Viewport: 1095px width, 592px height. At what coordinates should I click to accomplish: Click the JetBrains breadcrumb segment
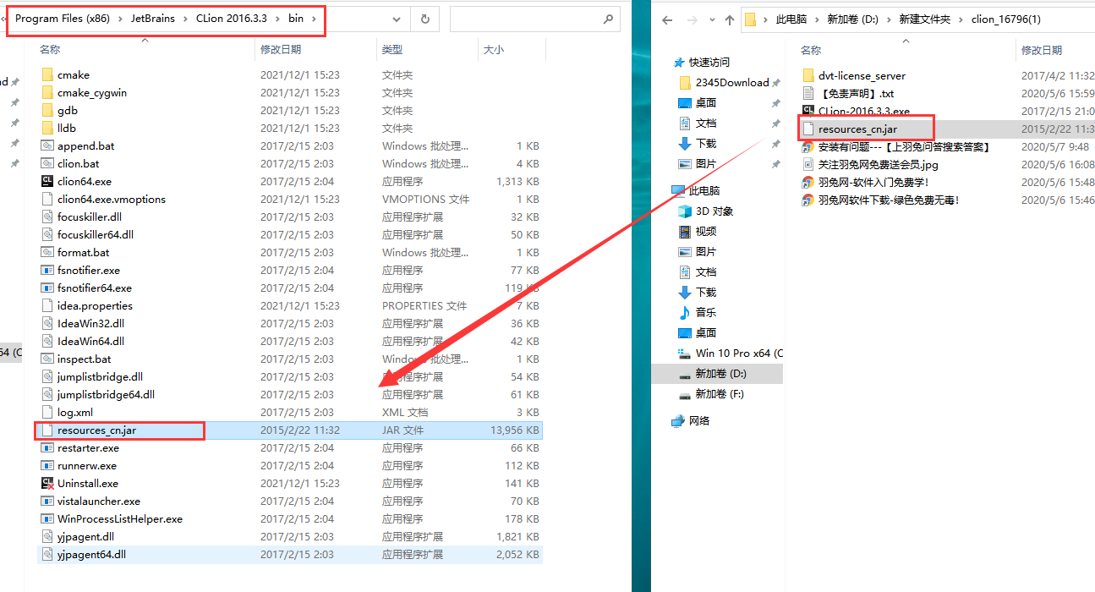[x=151, y=19]
